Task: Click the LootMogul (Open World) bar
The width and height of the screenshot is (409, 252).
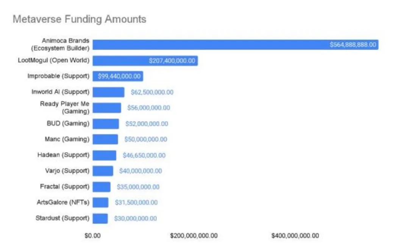Action: 121,61
